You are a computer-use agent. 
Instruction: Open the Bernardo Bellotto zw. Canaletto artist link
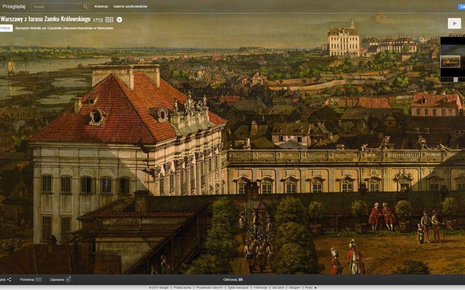point(39,28)
